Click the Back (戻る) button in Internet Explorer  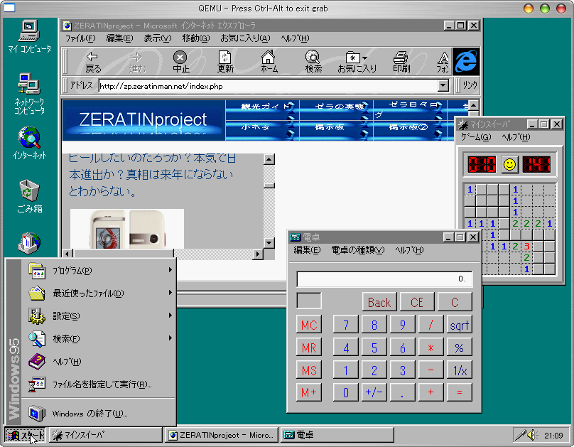pos(93,62)
